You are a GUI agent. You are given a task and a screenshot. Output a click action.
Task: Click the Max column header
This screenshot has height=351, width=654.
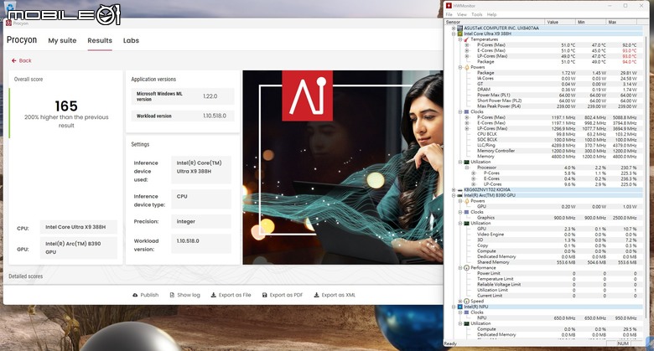[x=610, y=22]
